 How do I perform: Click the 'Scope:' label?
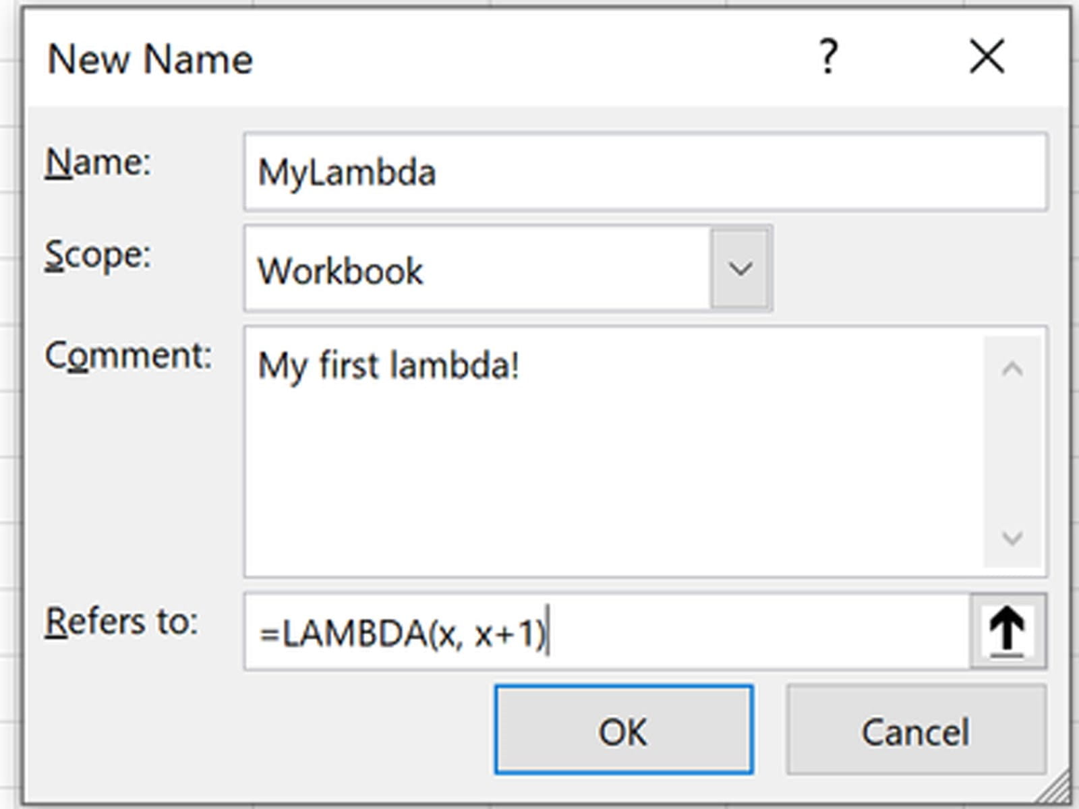coord(98,256)
